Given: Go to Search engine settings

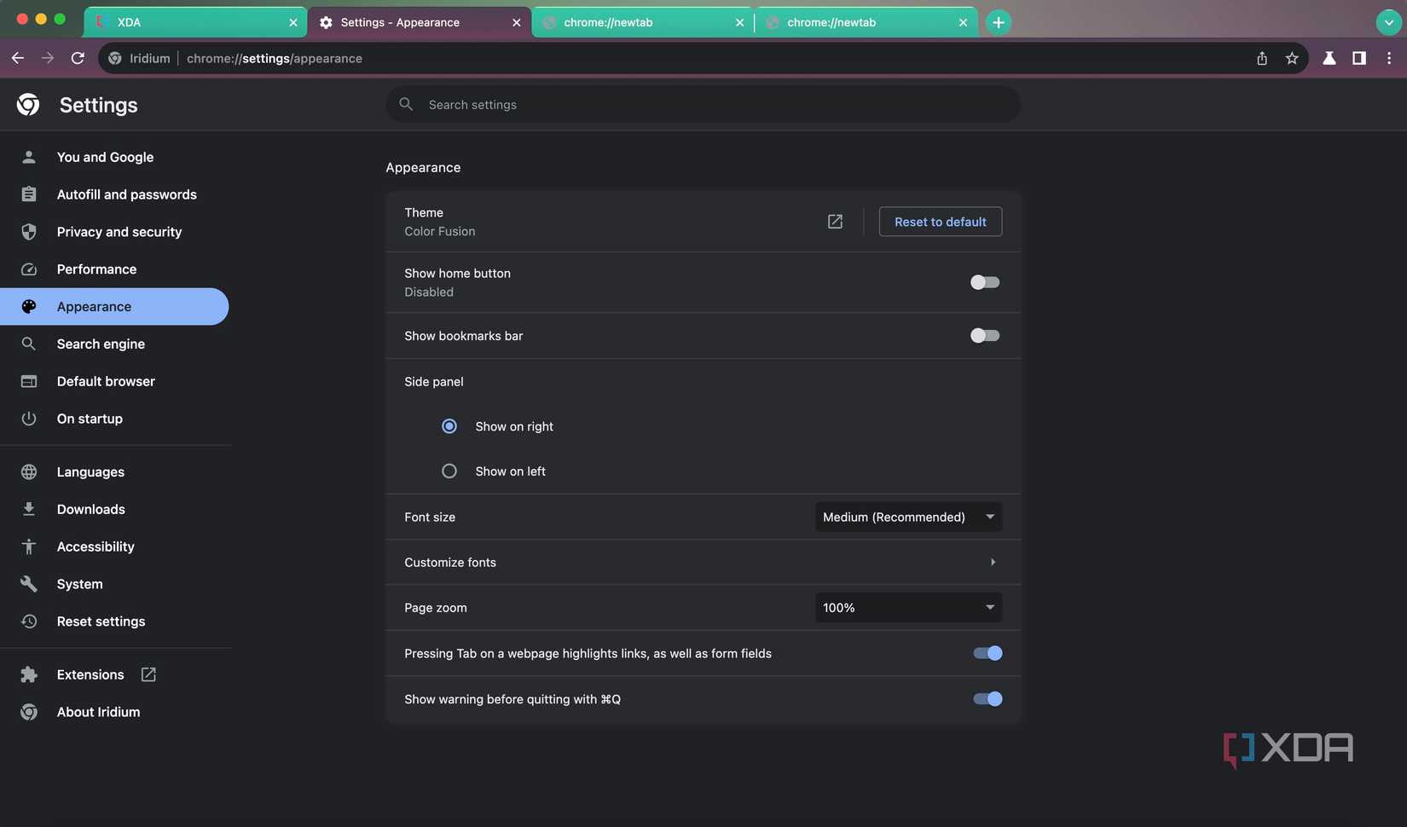Looking at the screenshot, I should pos(114,344).
